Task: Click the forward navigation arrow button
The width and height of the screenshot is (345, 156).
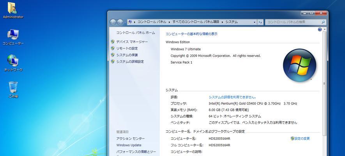Action: (120, 22)
